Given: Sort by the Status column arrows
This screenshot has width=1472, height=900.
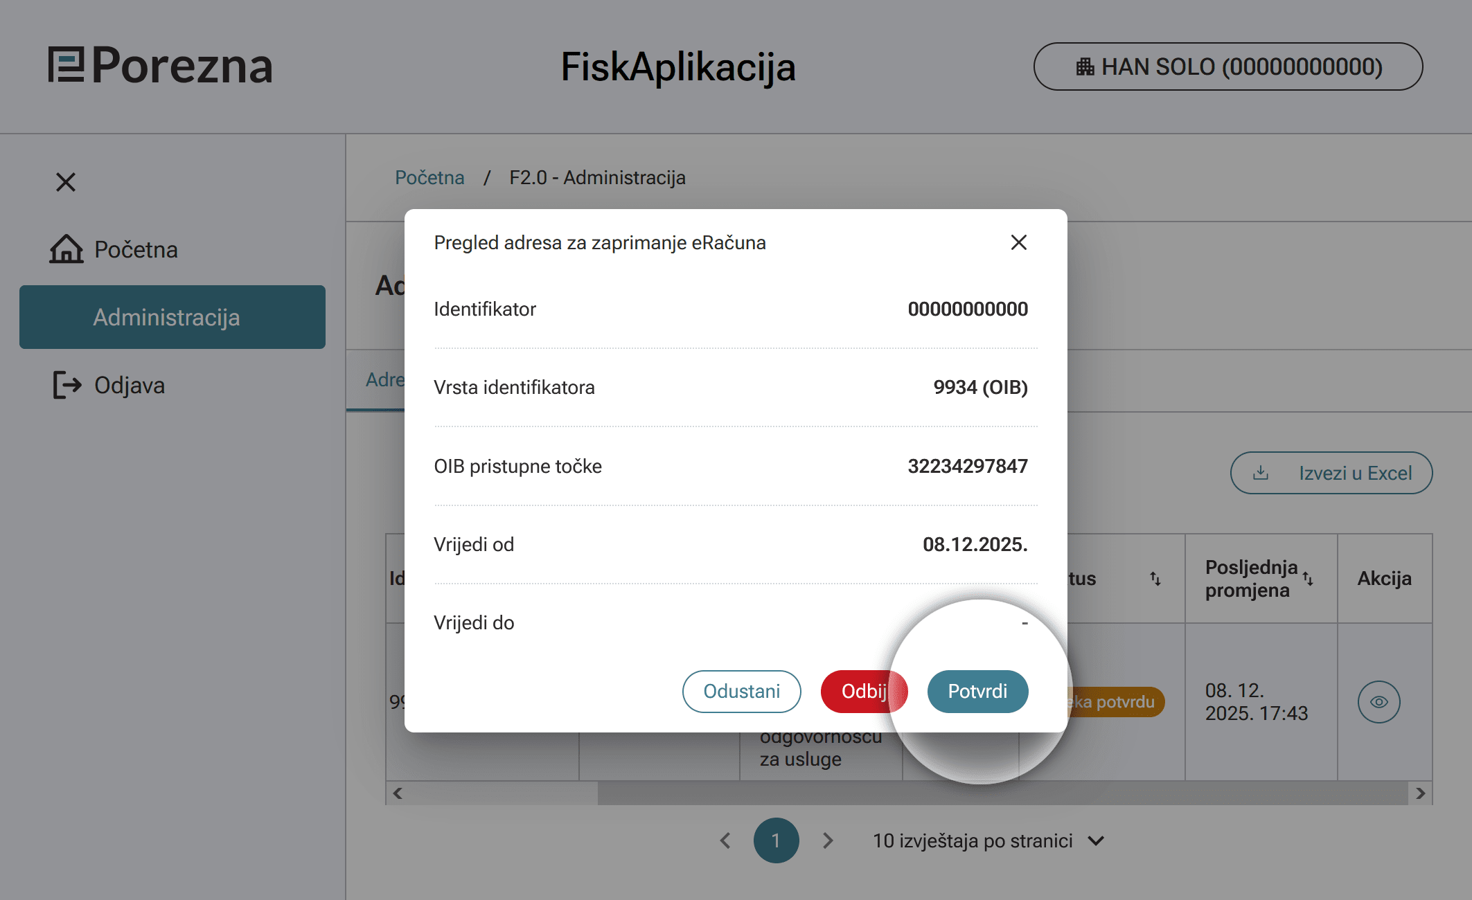Looking at the screenshot, I should pyautogui.click(x=1155, y=579).
